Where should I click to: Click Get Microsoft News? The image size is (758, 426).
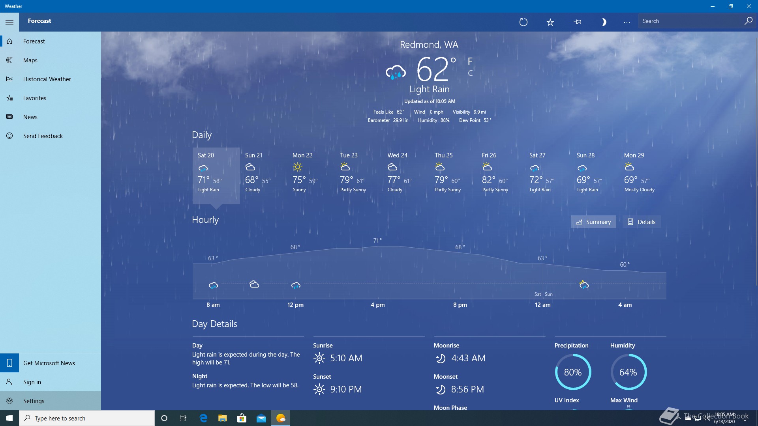pyautogui.click(x=51, y=363)
